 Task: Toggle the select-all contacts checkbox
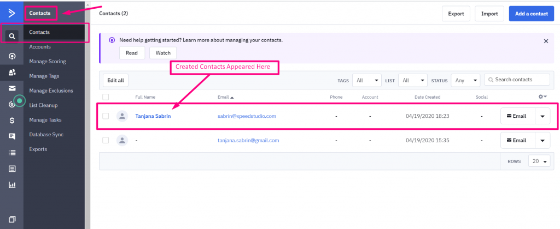[x=106, y=97]
